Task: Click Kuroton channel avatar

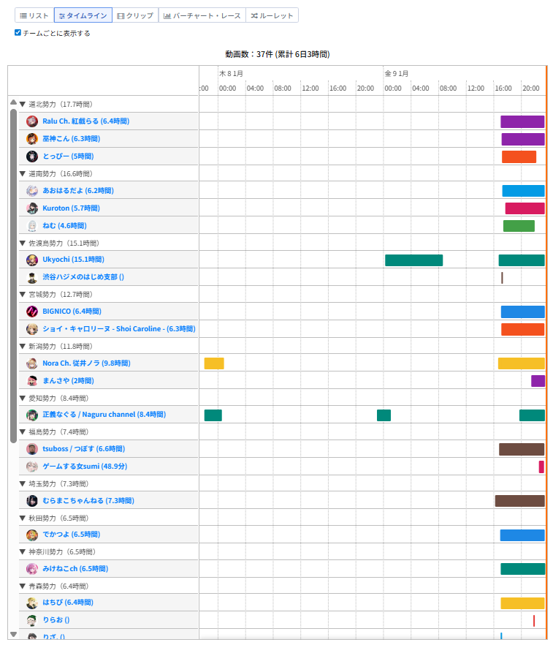Action: [32, 208]
